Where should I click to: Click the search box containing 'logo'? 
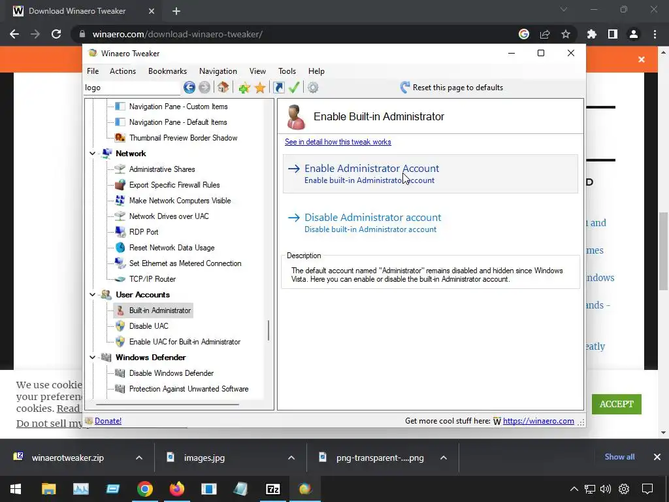click(132, 88)
